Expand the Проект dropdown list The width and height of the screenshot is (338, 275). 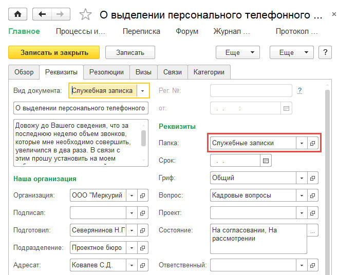point(302,213)
